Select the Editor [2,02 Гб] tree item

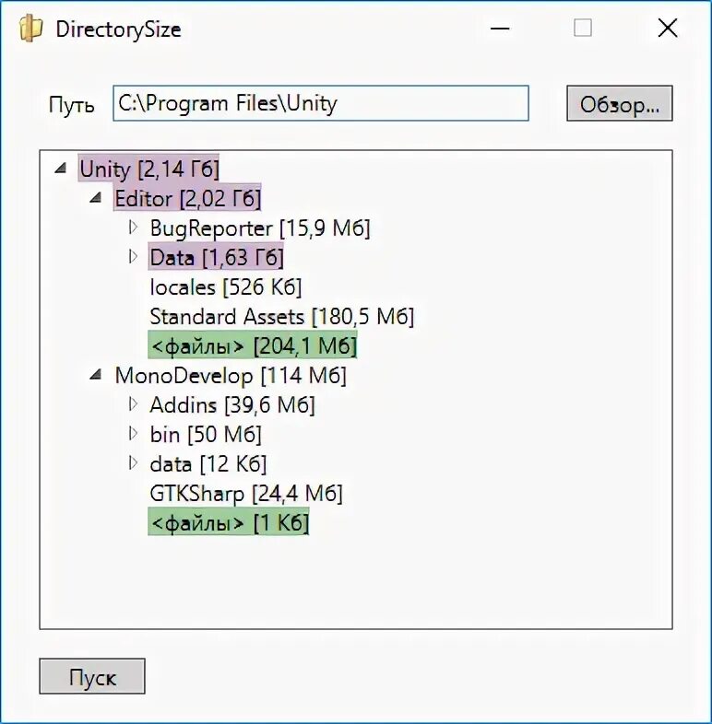pyautogui.click(x=187, y=198)
